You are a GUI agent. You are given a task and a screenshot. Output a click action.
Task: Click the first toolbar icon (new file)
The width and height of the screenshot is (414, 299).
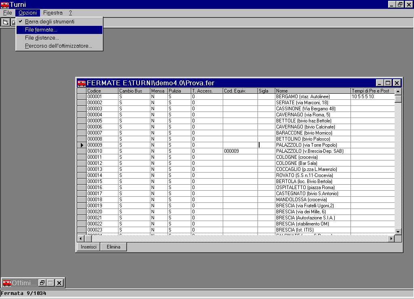click(x=5, y=23)
